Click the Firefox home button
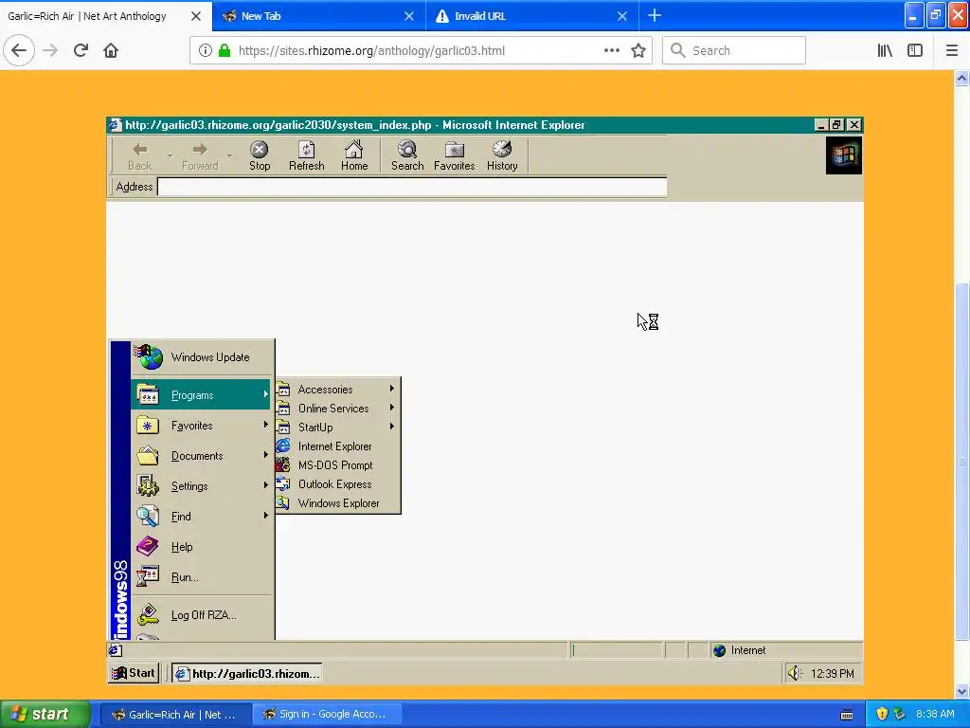 pos(111,50)
